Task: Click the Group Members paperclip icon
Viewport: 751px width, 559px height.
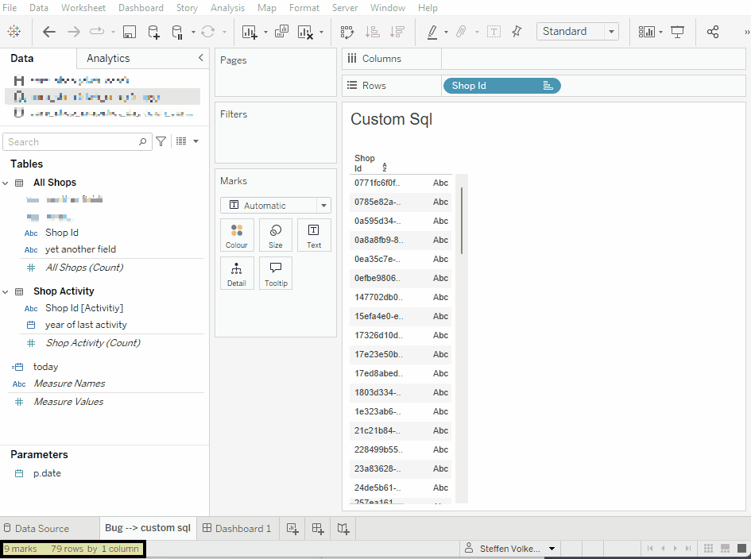Action: 461,32
